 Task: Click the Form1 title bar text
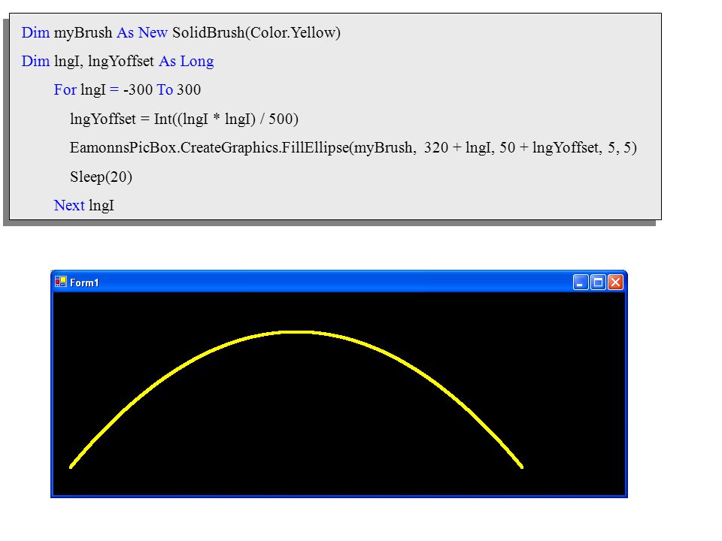[x=84, y=283]
